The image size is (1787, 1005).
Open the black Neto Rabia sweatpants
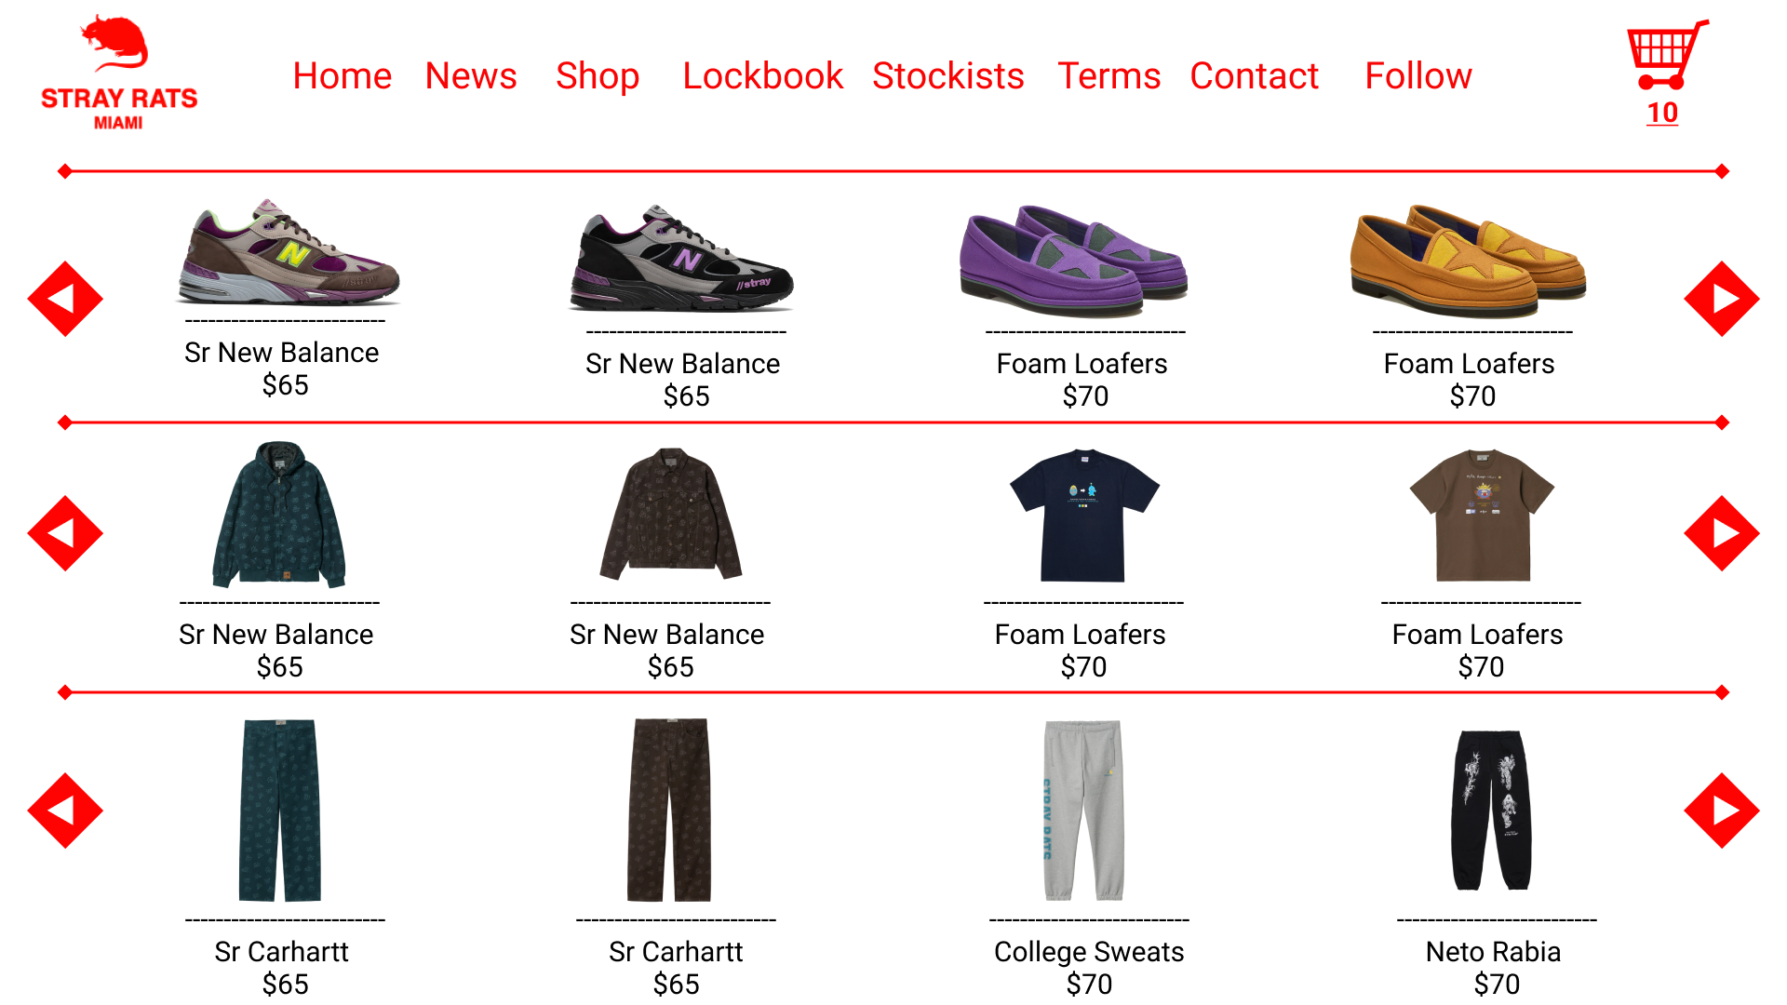1491,811
